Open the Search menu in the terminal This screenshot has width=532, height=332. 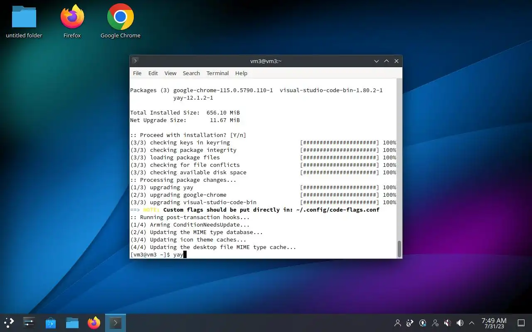(x=191, y=73)
